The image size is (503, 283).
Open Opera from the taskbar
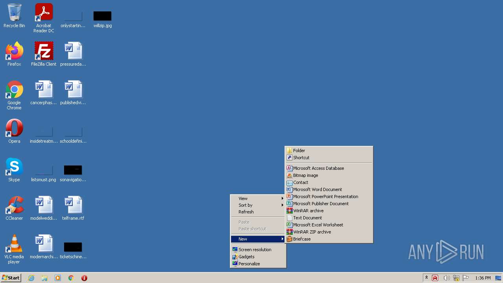point(84,278)
